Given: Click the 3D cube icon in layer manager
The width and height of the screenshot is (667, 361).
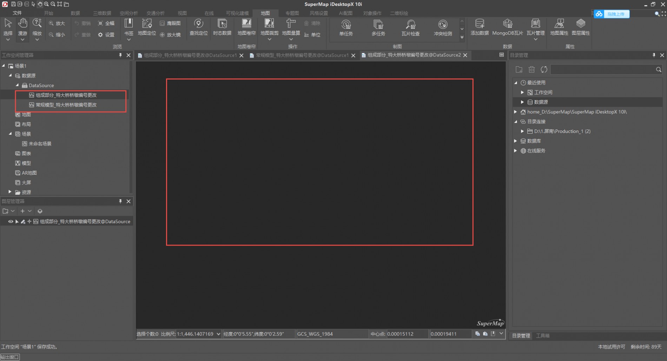Looking at the screenshot, I should pos(40,211).
